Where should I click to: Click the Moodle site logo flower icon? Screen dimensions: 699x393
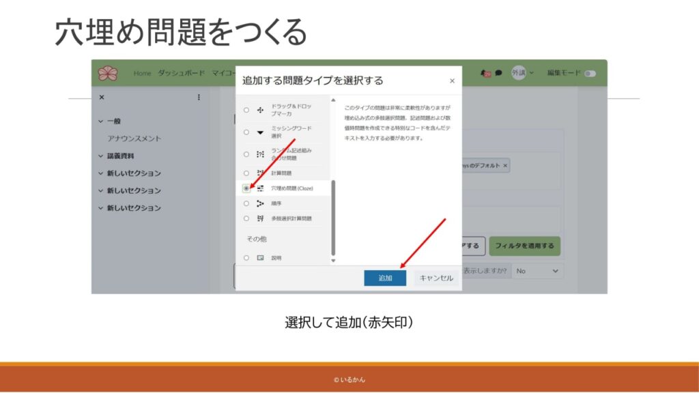tap(108, 73)
